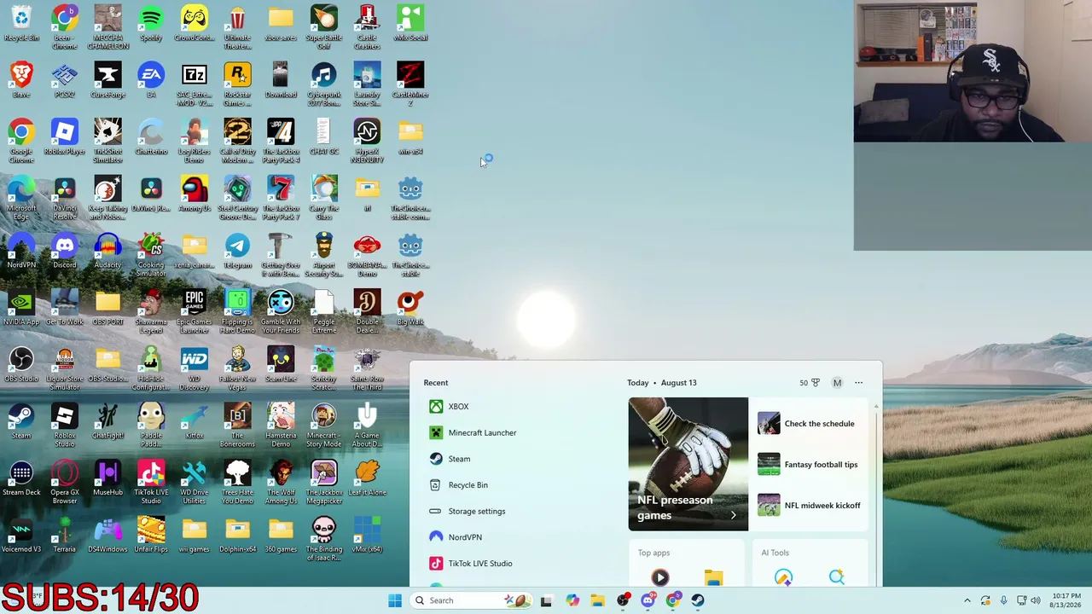The width and height of the screenshot is (1092, 614).
Task: Switch to Discord in the taskbar
Action: (x=648, y=600)
